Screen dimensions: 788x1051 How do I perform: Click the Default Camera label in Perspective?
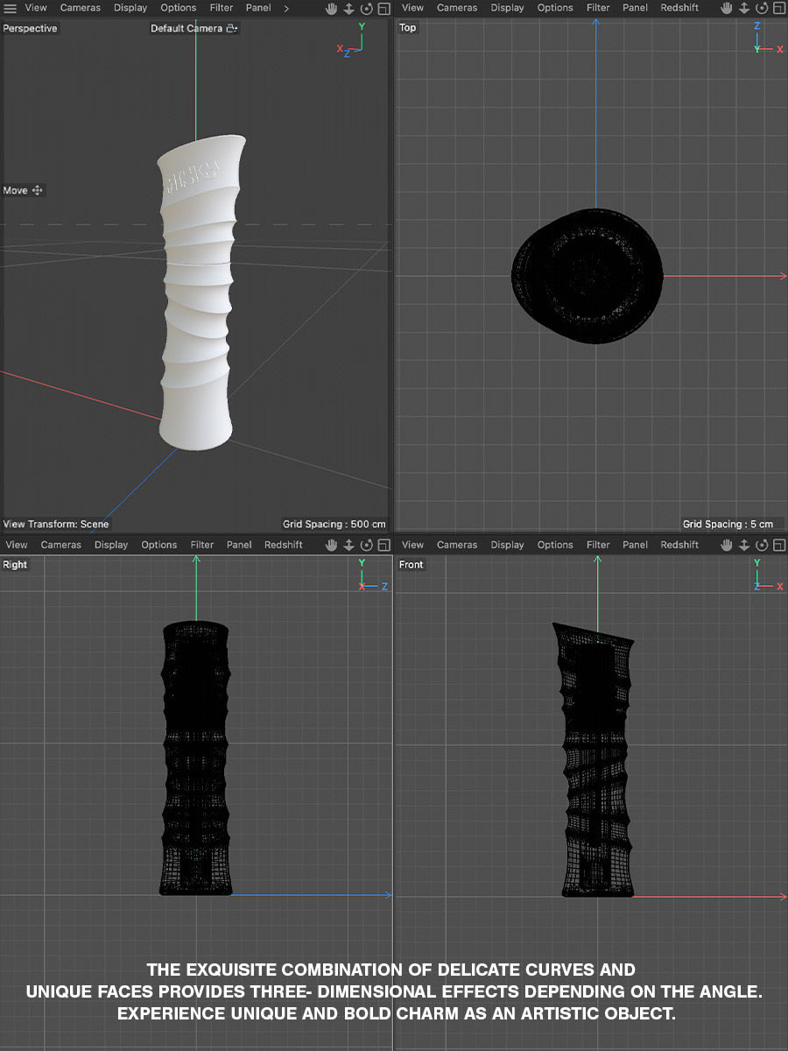pyautogui.click(x=186, y=28)
